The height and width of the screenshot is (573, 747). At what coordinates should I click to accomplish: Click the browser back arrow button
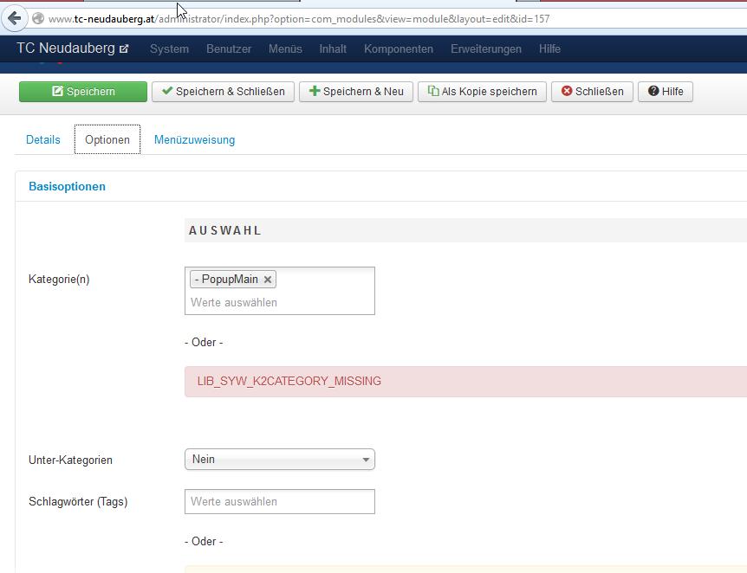coord(15,18)
